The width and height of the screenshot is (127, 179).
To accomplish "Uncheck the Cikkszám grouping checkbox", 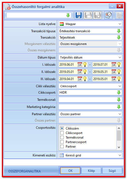I will [62, 128].
